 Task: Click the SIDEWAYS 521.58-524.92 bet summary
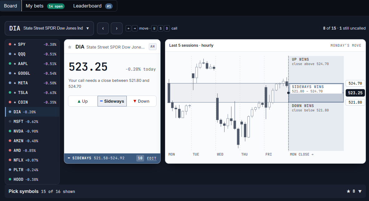click(x=96, y=158)
